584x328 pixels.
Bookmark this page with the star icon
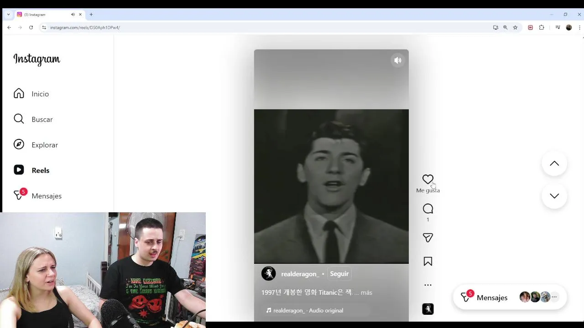[515, 27]
